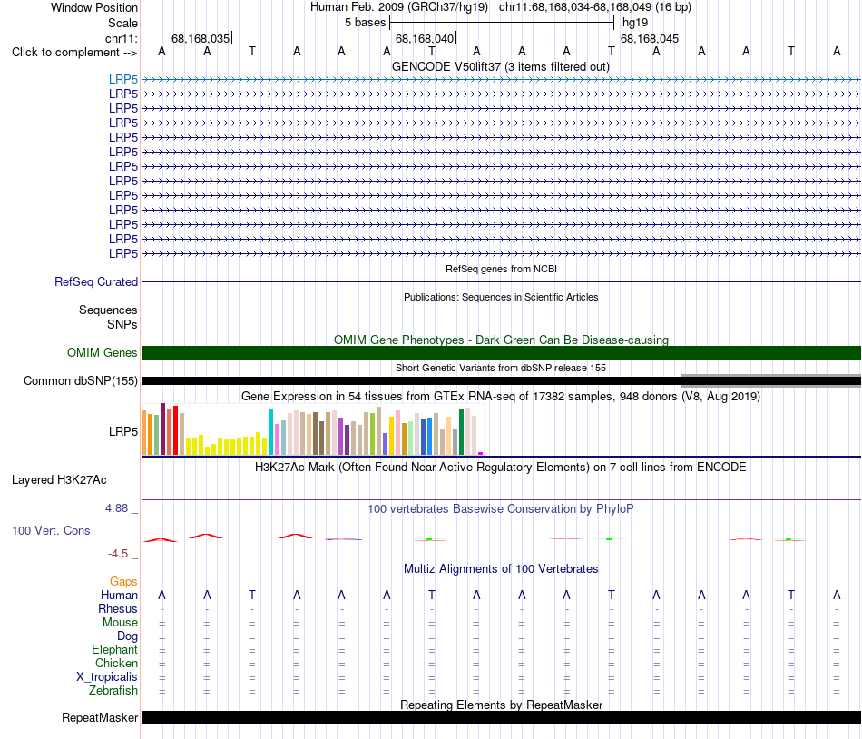Open the GTEx 'Gene Expression in 54 tissues' title
Screen dimensions: 862x739
pyautogui.click(x=501, y=396)
